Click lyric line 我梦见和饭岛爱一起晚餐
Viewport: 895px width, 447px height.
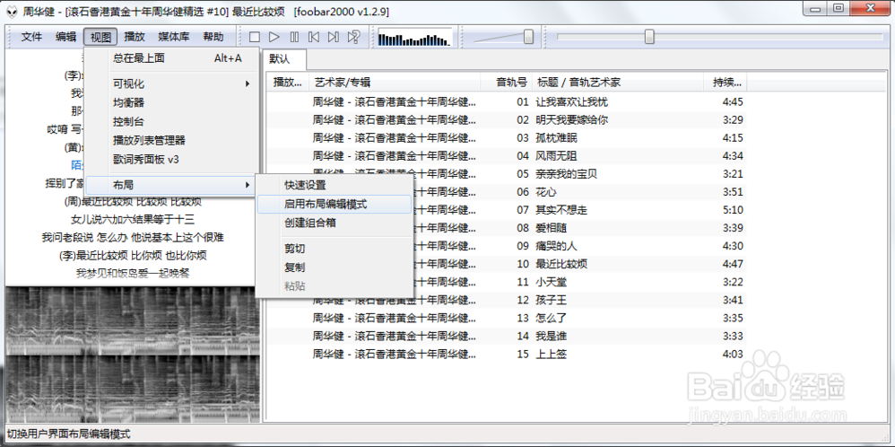pyautogui.click(x=133, y=273)
